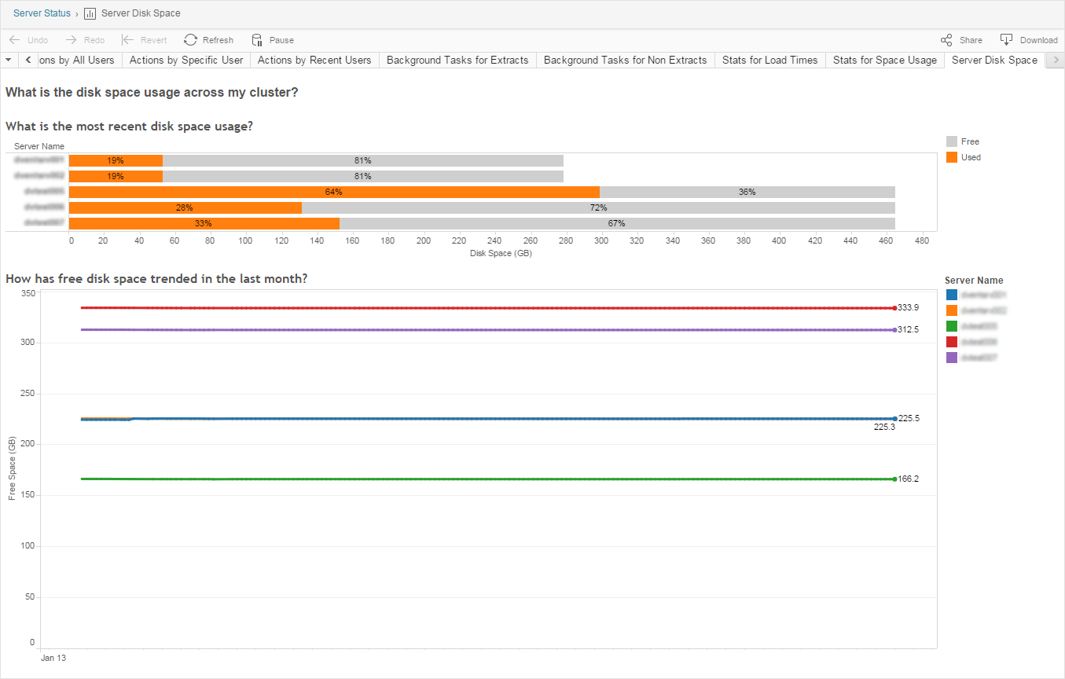Image resolution: width=1065 pixels, height=679 pixels.
Task: Switch to Actions by Recent Users tab
Action: pos(314,60)
